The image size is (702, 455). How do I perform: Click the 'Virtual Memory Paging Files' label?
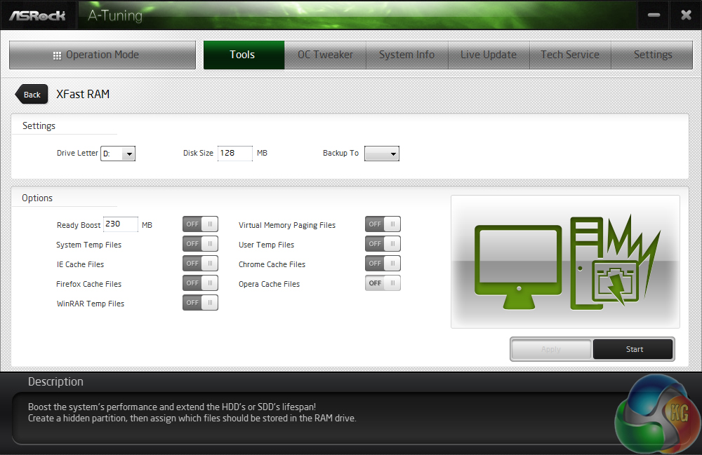287,225
